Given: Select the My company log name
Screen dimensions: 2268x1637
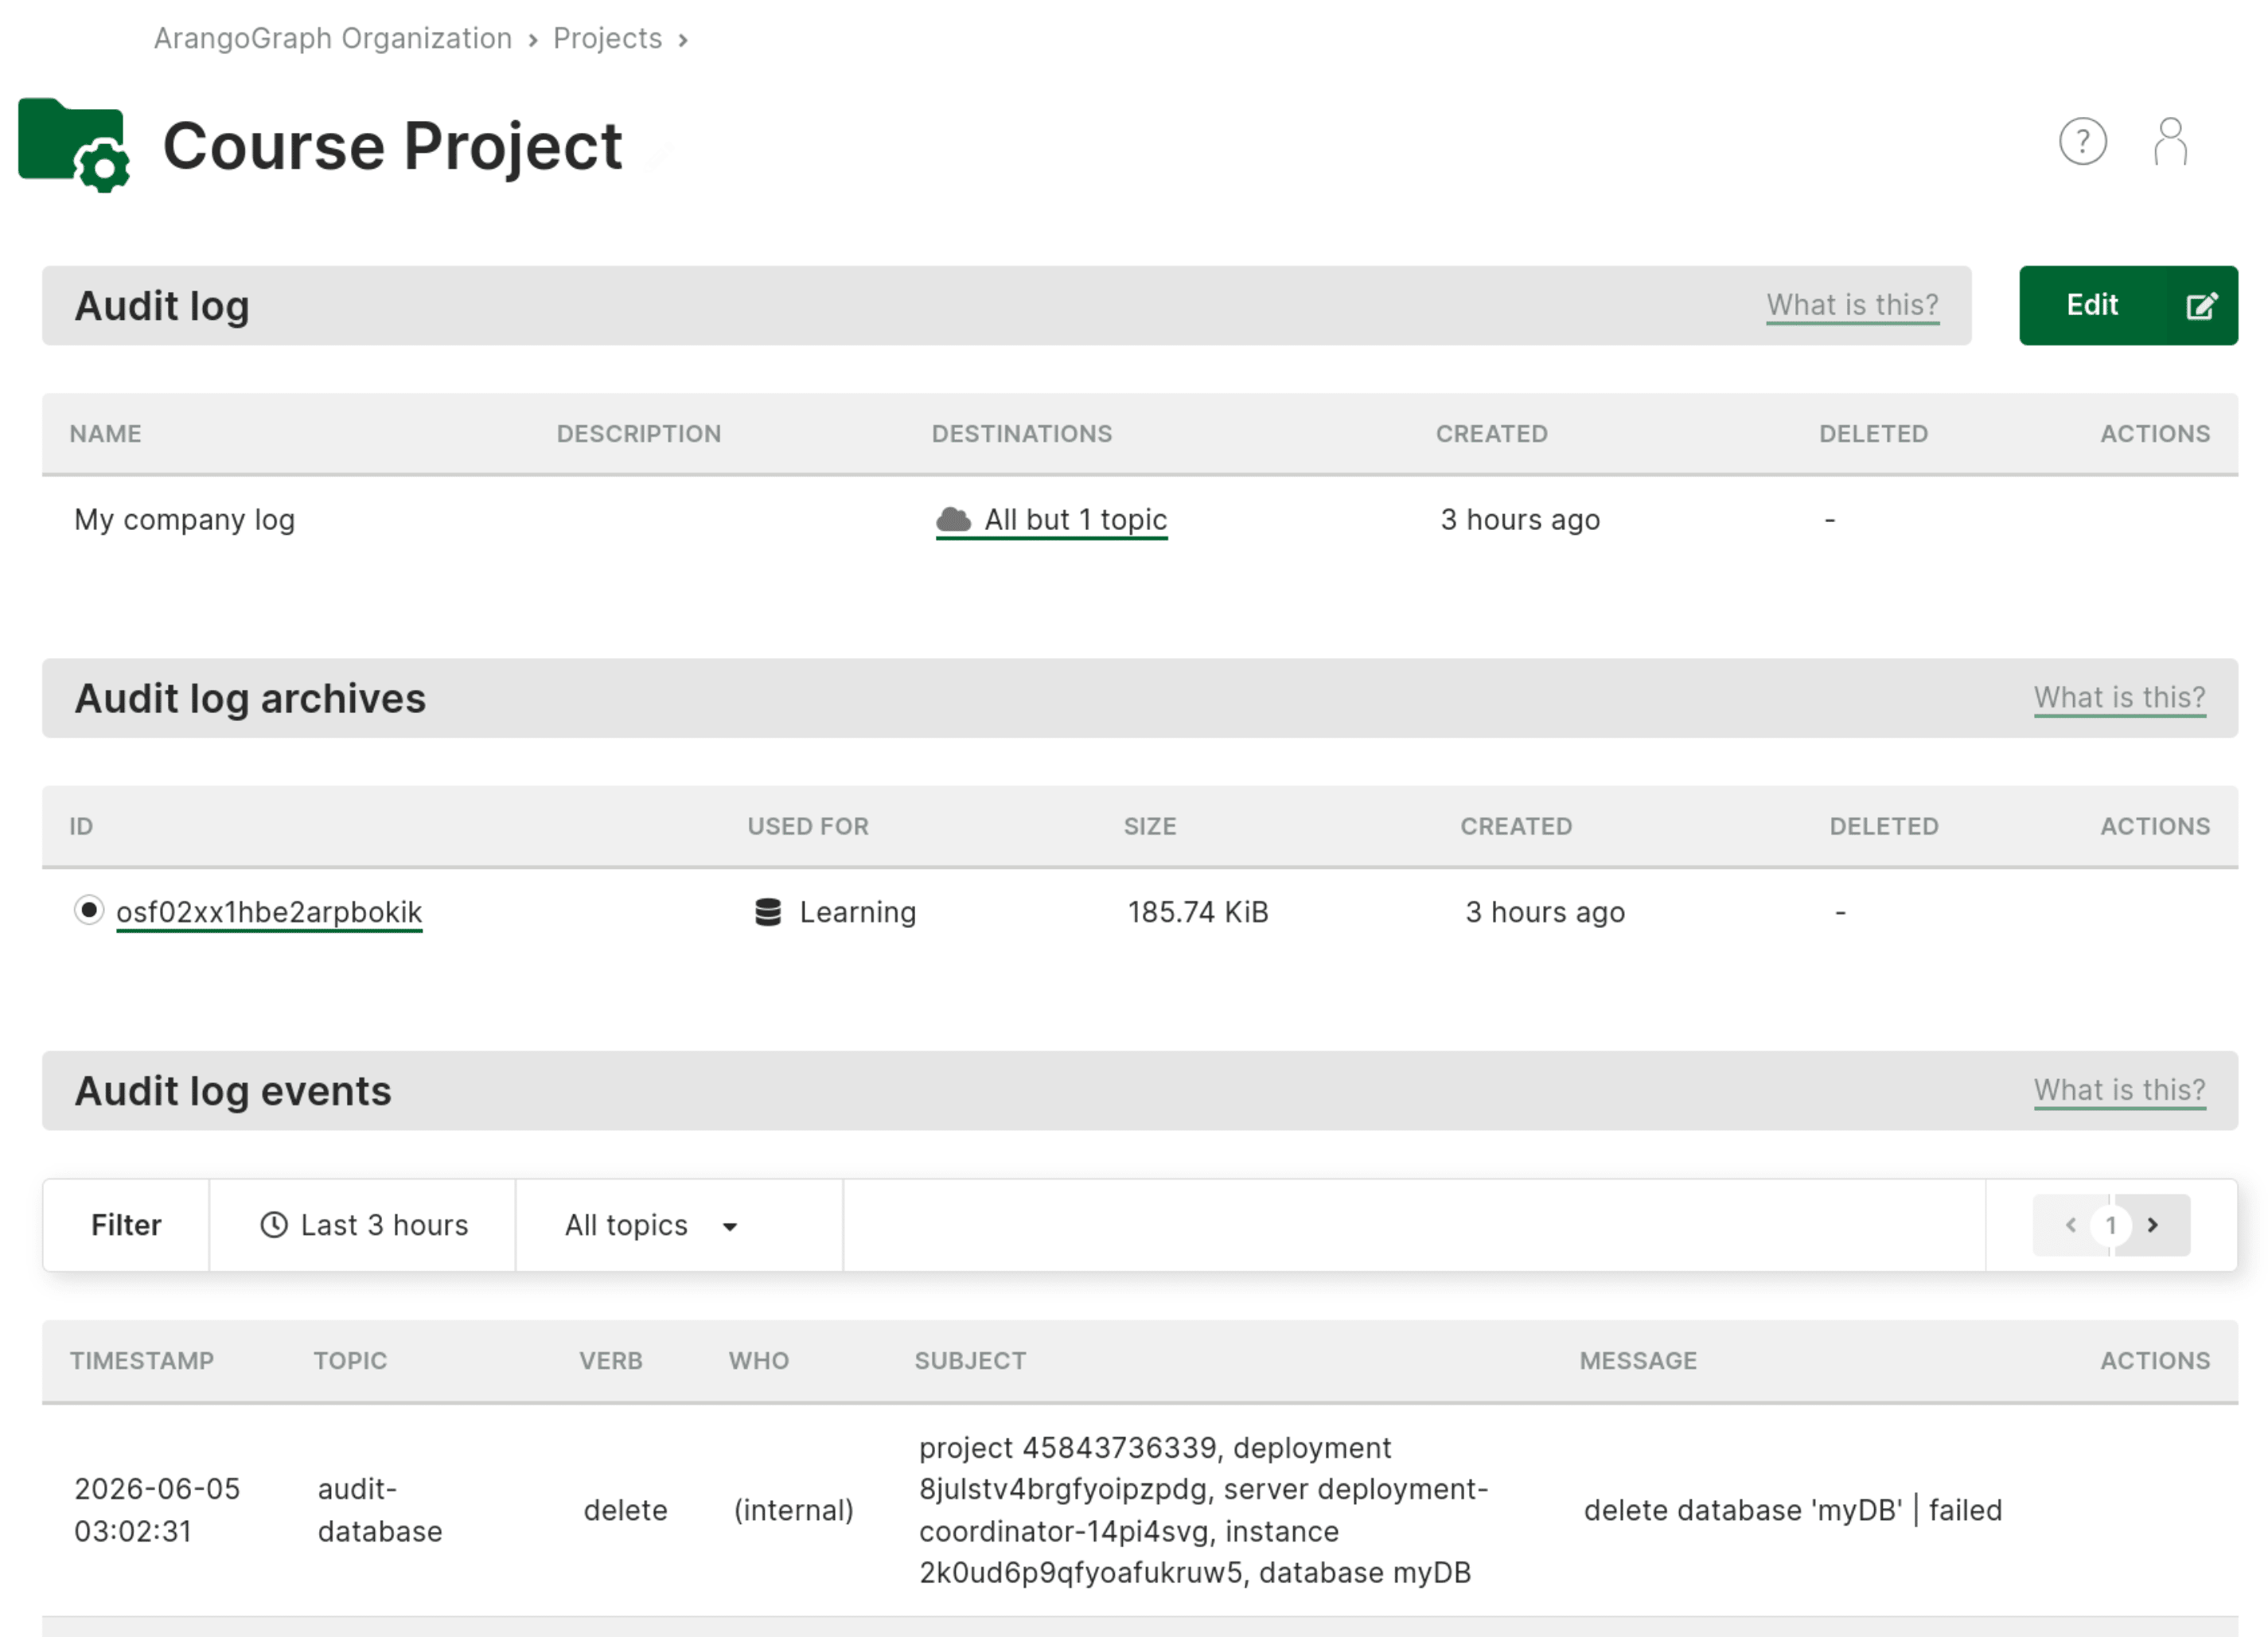Looking at the screenshot, I should click(x=184, y=520).
